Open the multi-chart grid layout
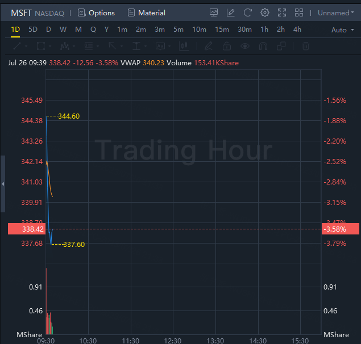 pyautogui.click(x=299, y=12)
